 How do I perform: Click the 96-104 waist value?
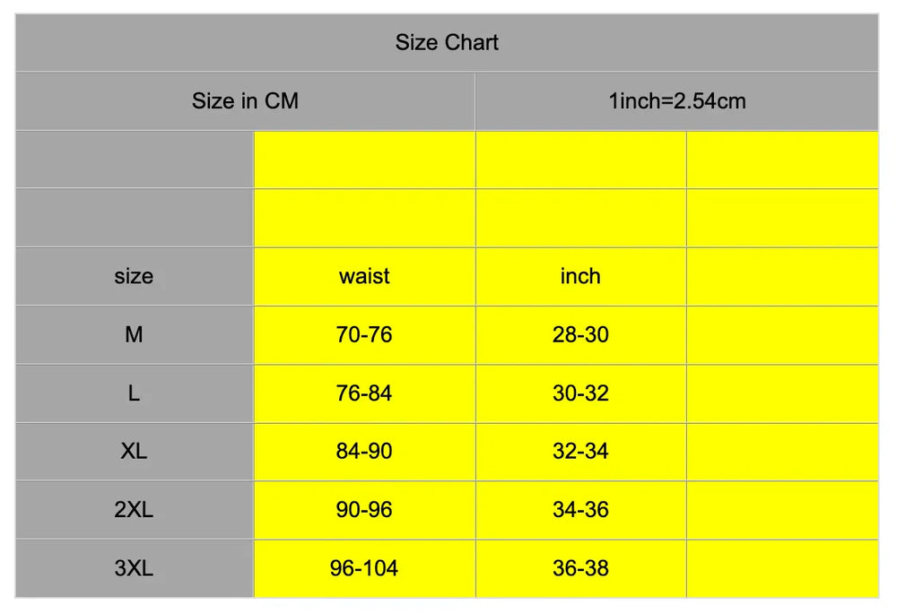click(x=364, y=567)
